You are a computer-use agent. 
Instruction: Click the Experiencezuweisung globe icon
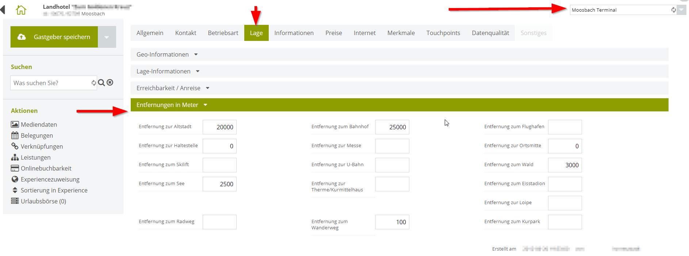[15, 179]
